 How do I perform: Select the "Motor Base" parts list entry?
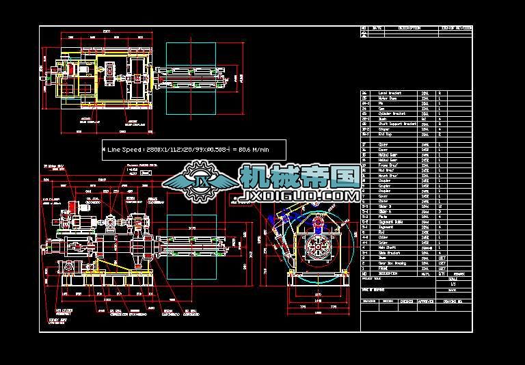(416, 98)
